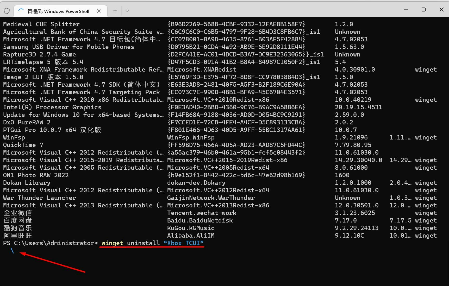Click 'Agricultural Bank of China Security Suite' row

[x=83, y=32]
